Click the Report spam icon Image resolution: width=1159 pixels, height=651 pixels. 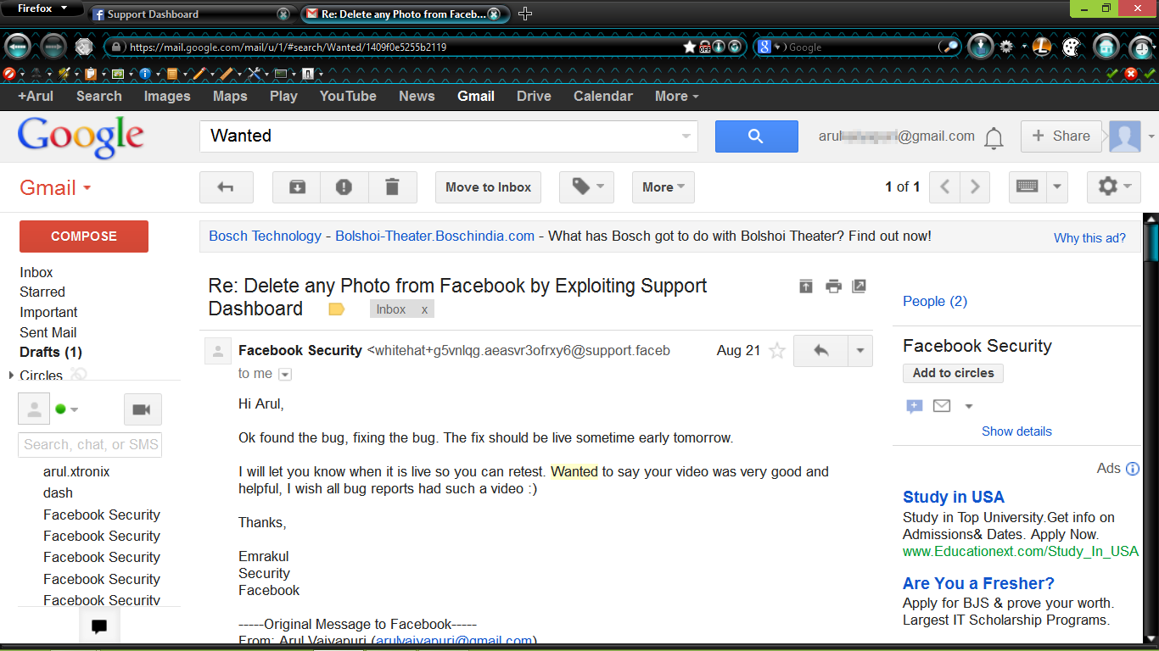point(344,187)
